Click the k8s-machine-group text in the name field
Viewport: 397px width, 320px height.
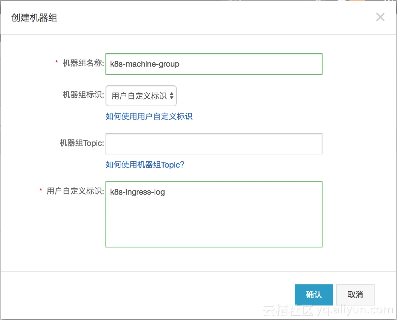(x=145, y=64)
